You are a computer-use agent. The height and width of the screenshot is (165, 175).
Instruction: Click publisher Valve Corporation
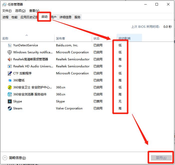coord(69,108)
